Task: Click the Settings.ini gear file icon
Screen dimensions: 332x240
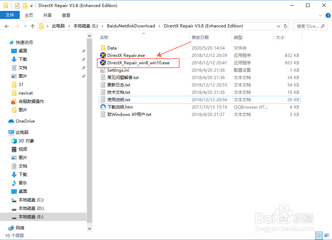Action: coord(103,70)
